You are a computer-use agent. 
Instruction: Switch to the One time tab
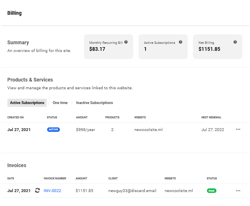pos(60,103)
